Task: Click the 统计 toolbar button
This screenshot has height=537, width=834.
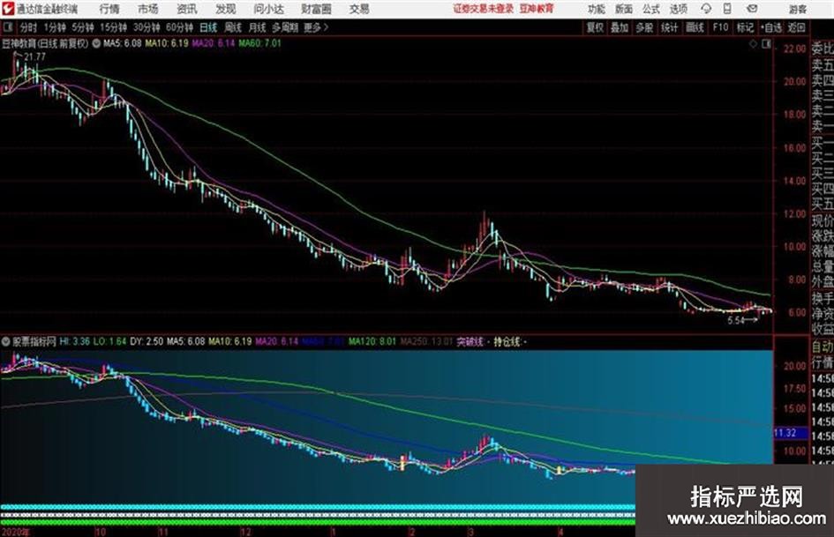Action: click(670, 27)
